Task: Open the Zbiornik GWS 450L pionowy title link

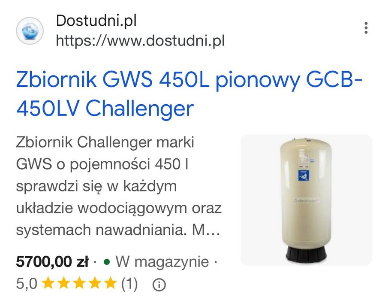Action: [189, 94]
